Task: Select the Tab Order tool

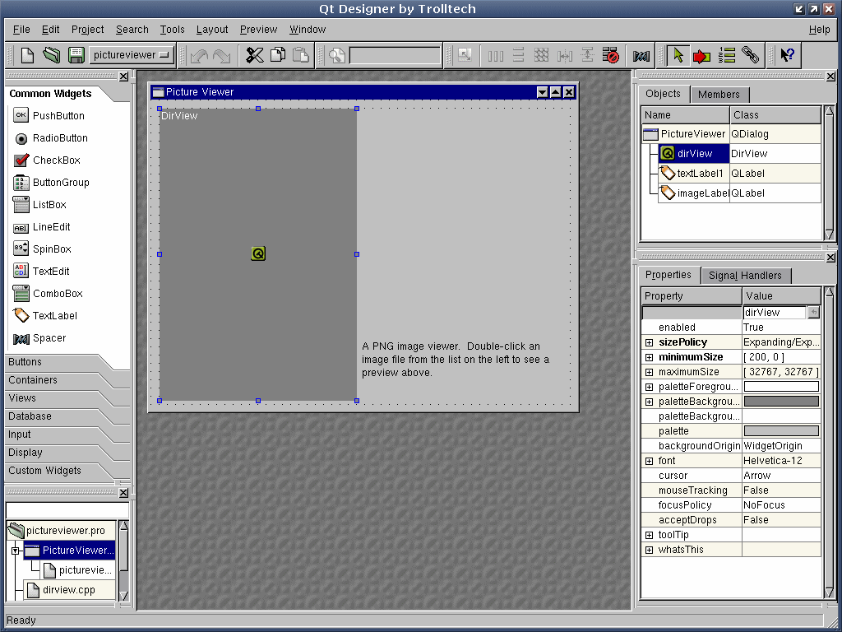Action: point(726,55)
